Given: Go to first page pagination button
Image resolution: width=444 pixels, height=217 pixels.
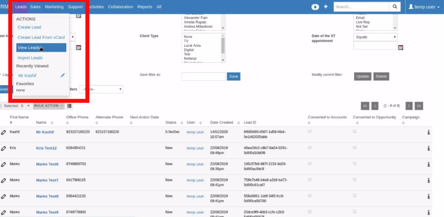Looking at the screenshot, I should tap(365, 106).
